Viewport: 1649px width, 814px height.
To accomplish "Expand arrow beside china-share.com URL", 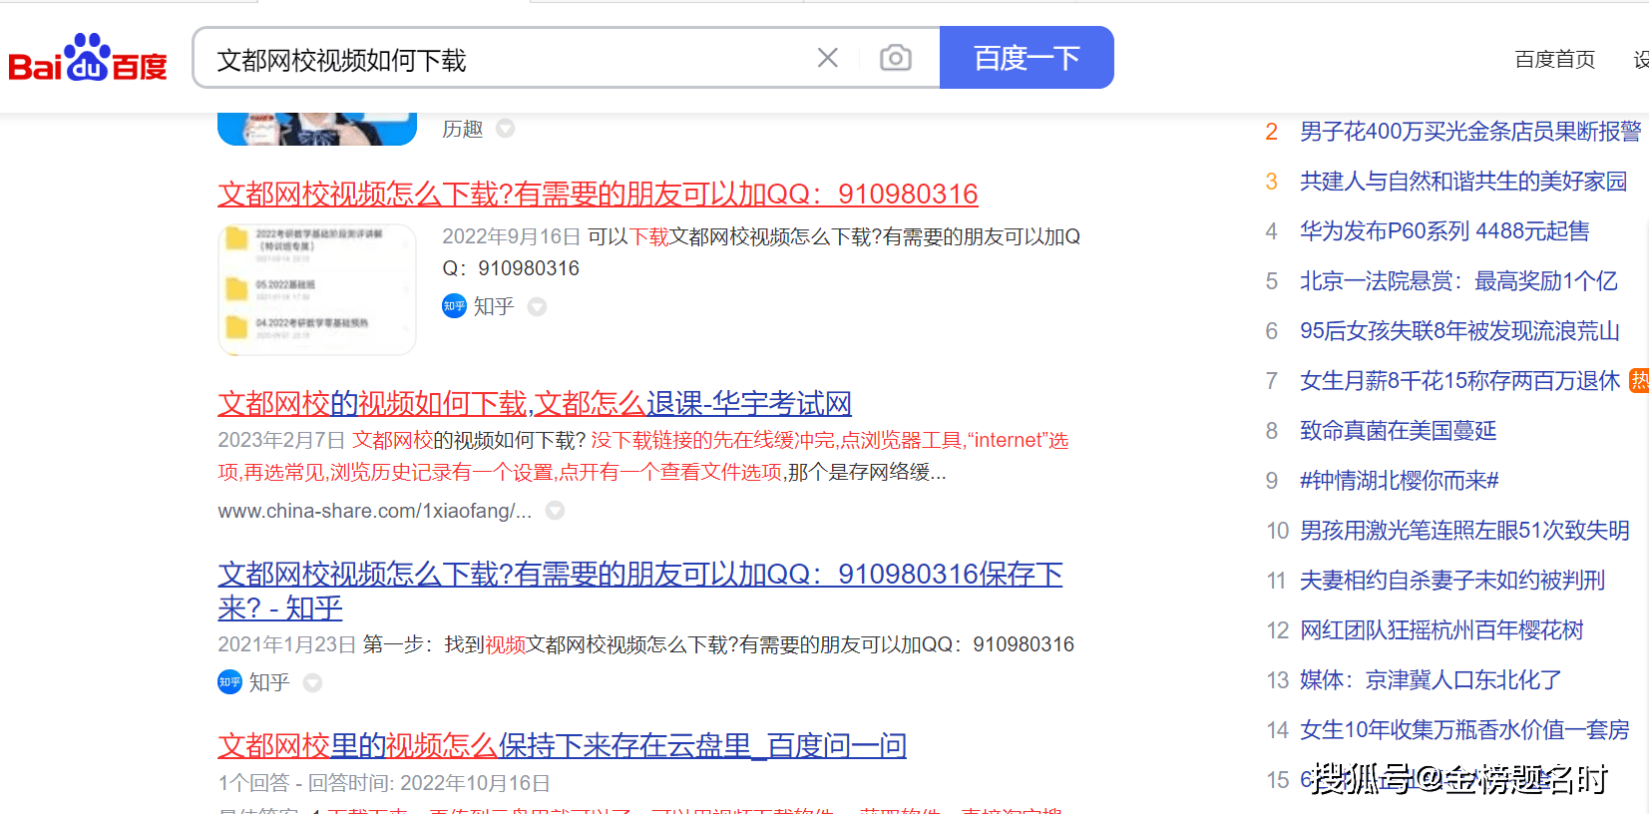I will click(555, 511).
